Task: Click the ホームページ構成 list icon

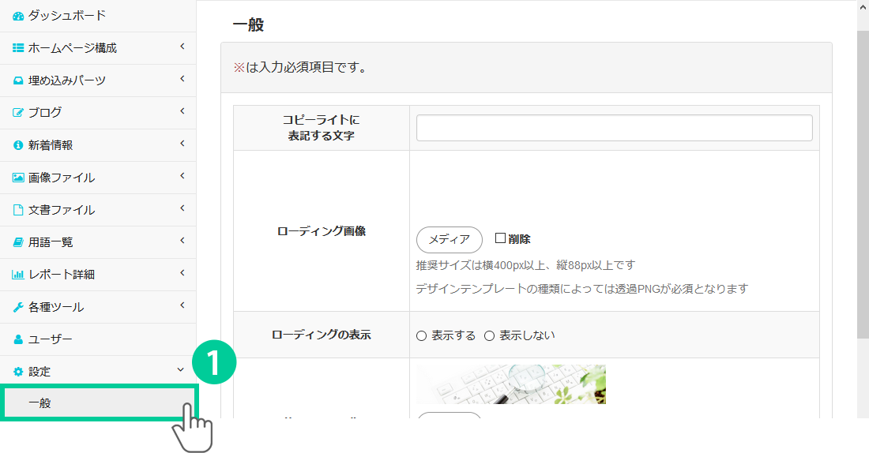Action: coord(18,48)
